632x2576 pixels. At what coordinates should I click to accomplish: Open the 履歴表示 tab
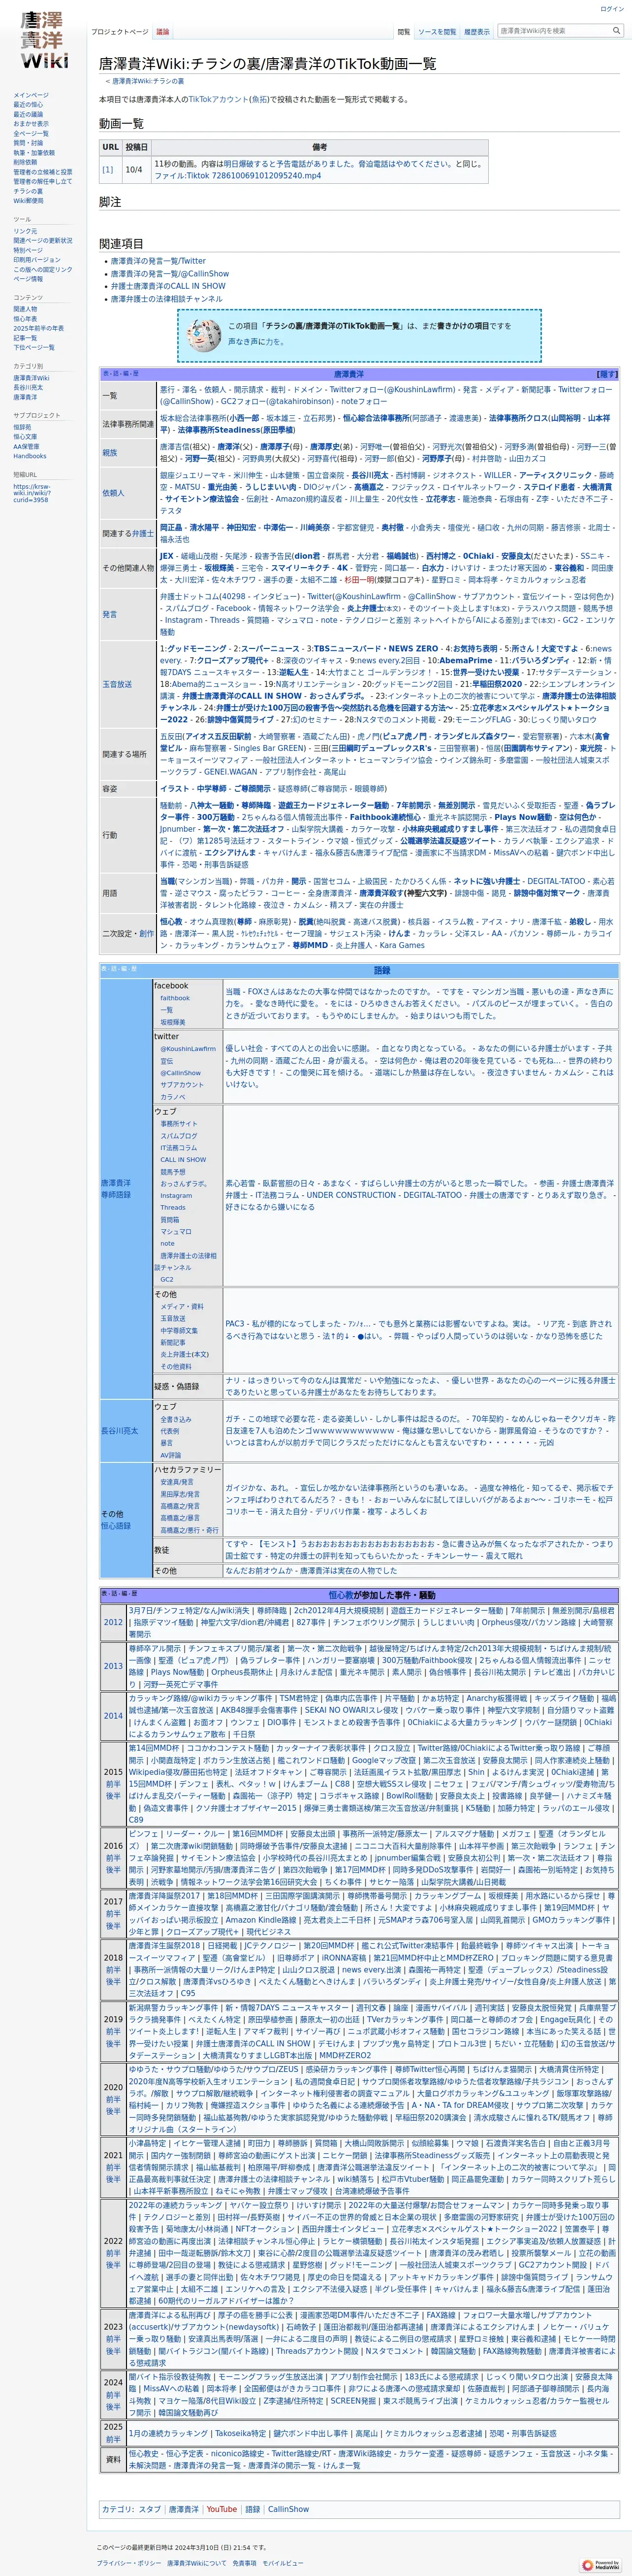[x=476, y=32]
